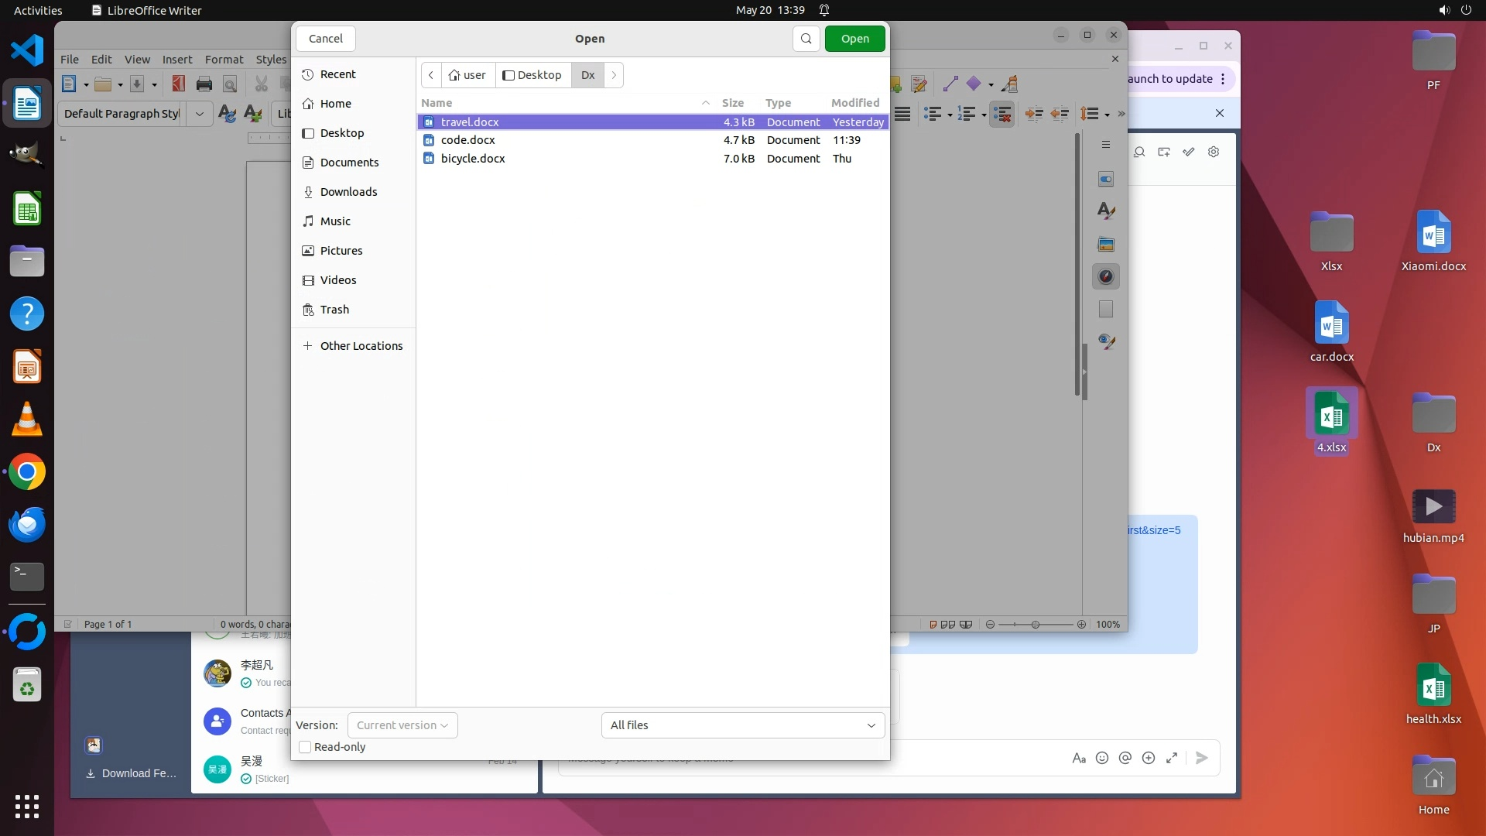Open the Navigator sidebar icon
1486x836 pixels.
[x=1106, y=276]
